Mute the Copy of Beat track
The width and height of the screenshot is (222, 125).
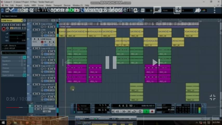(x=34, y=24)
